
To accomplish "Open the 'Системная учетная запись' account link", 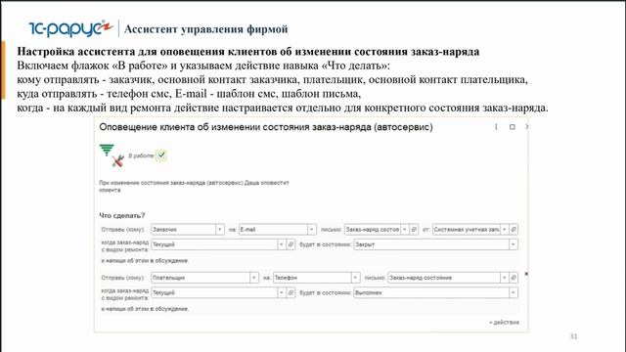I will click(514, 230).
